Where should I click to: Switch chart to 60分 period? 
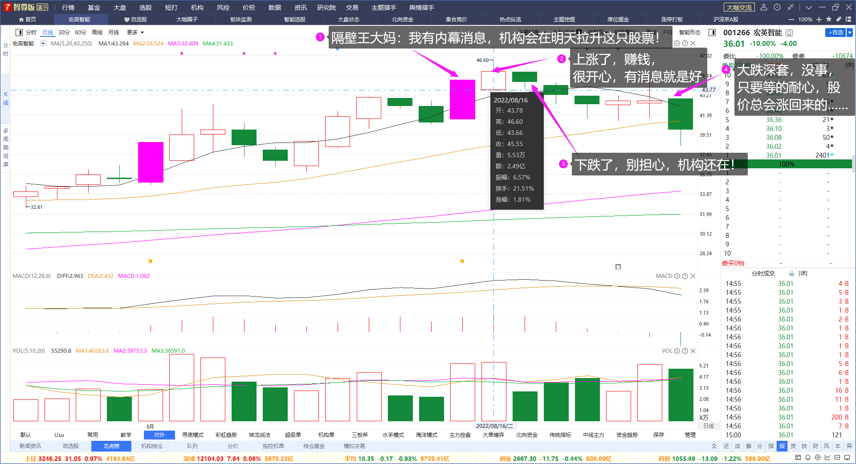(x=81, y=33)
